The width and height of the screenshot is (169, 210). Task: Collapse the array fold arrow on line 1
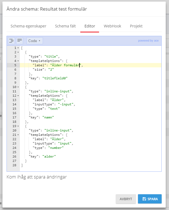(x=18, y=48)
